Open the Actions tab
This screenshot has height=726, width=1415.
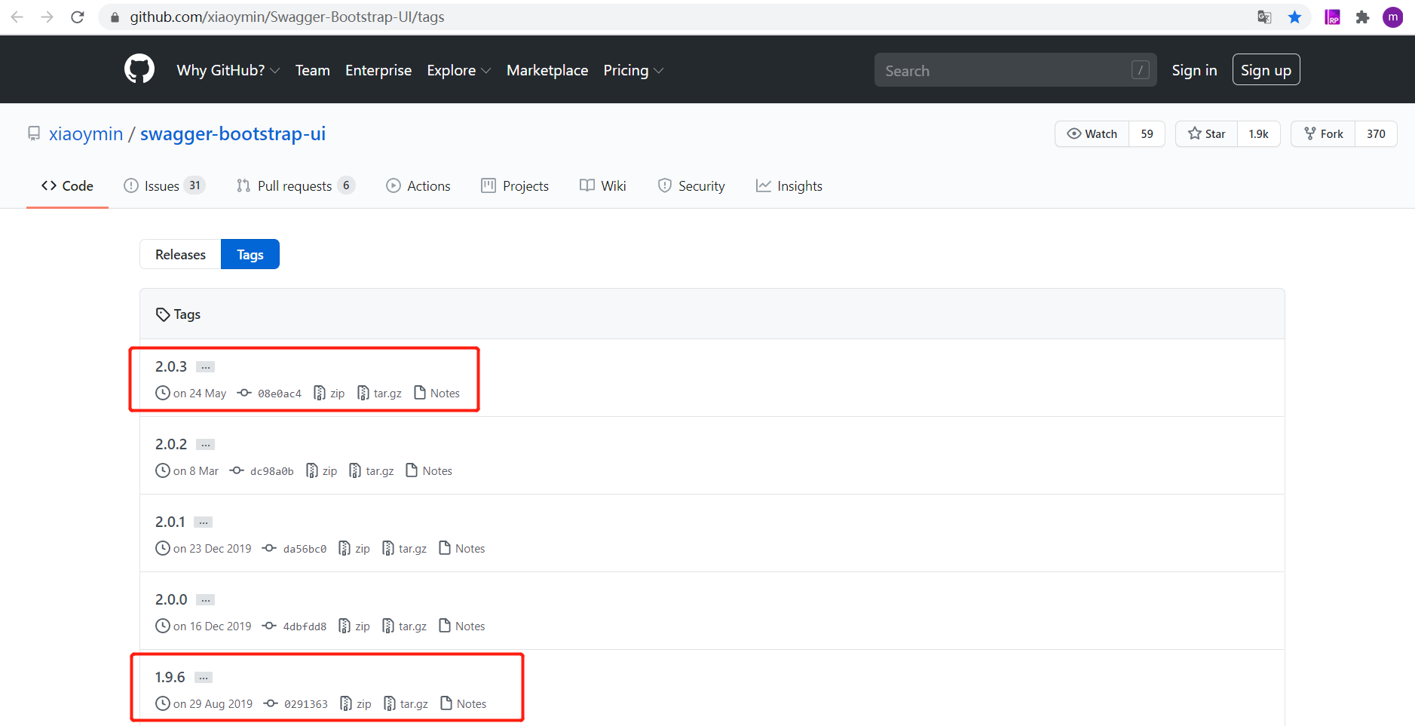418,185
